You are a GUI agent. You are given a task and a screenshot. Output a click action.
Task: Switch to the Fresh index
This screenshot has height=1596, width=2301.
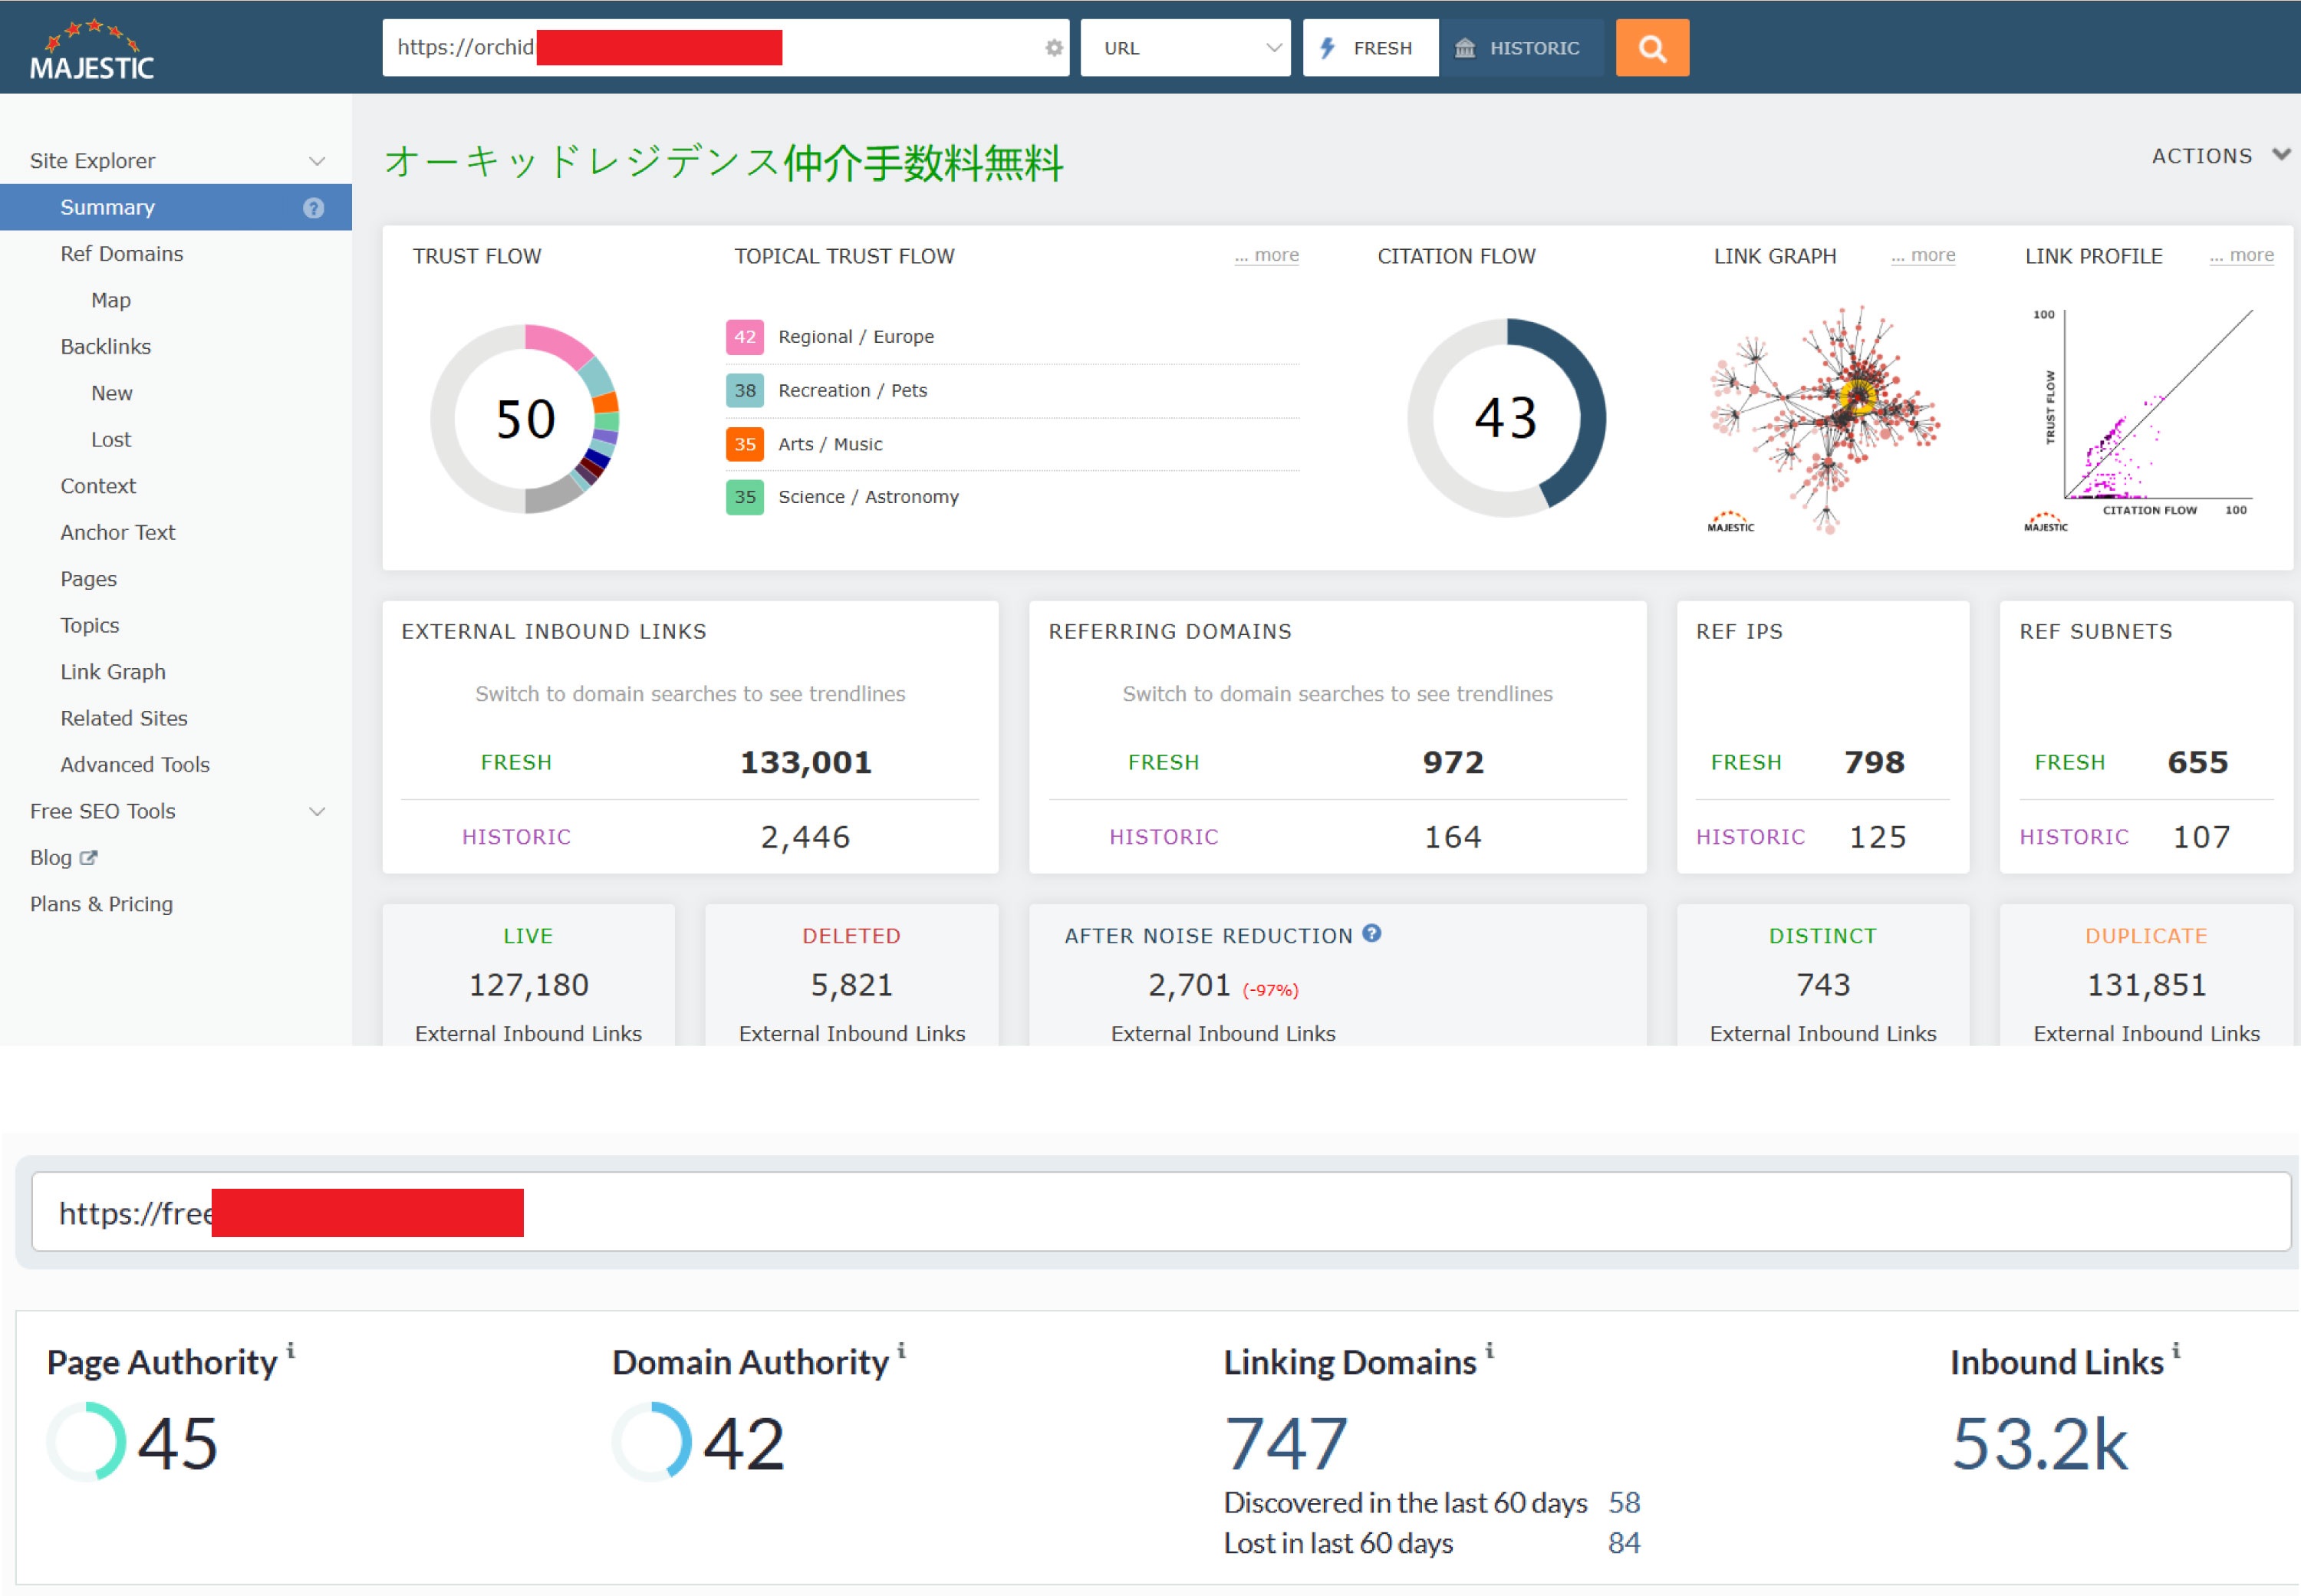1370,47
